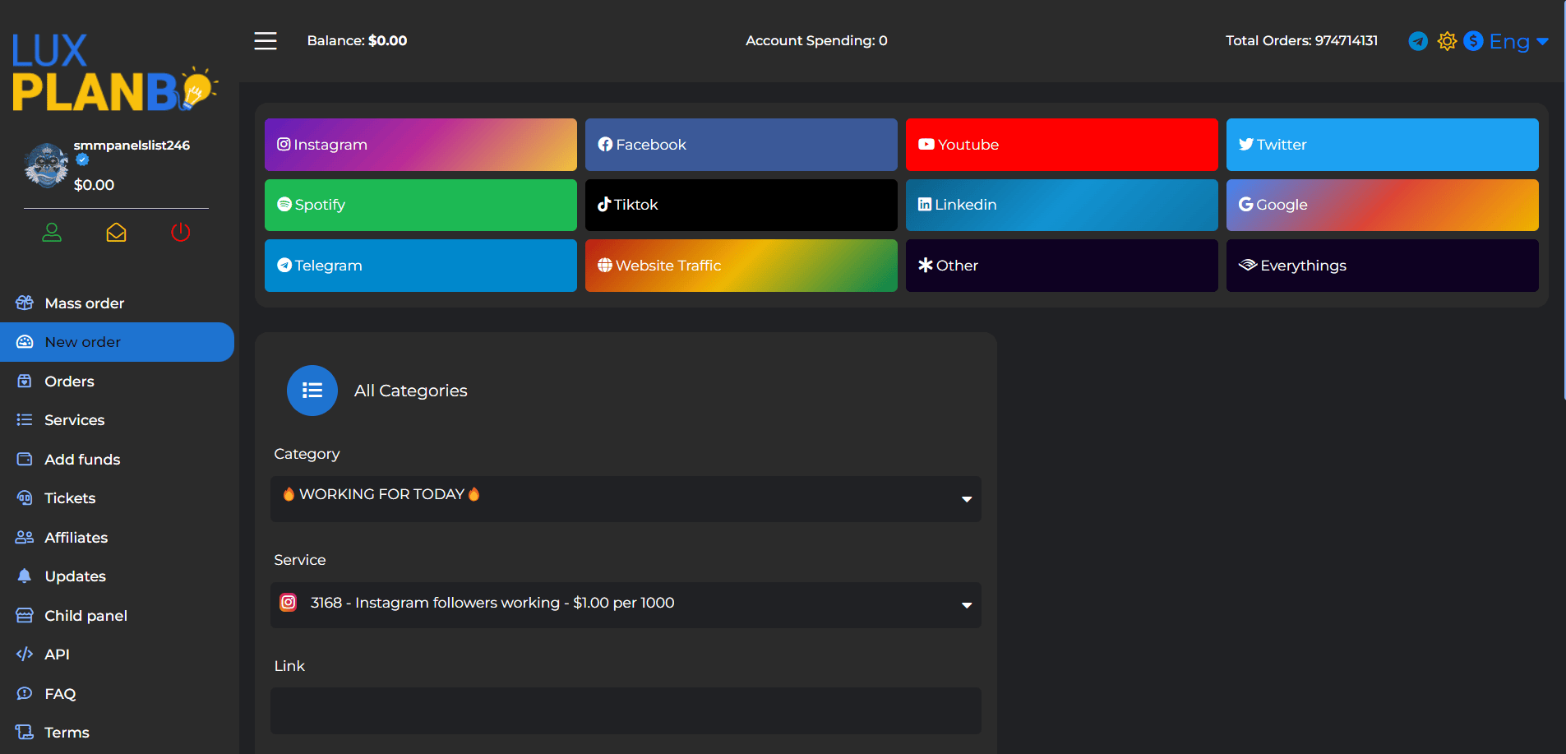Filter services by Tiktok
Image resolution: width=1566 pixels, height=754 pixels.
[741, 205]
